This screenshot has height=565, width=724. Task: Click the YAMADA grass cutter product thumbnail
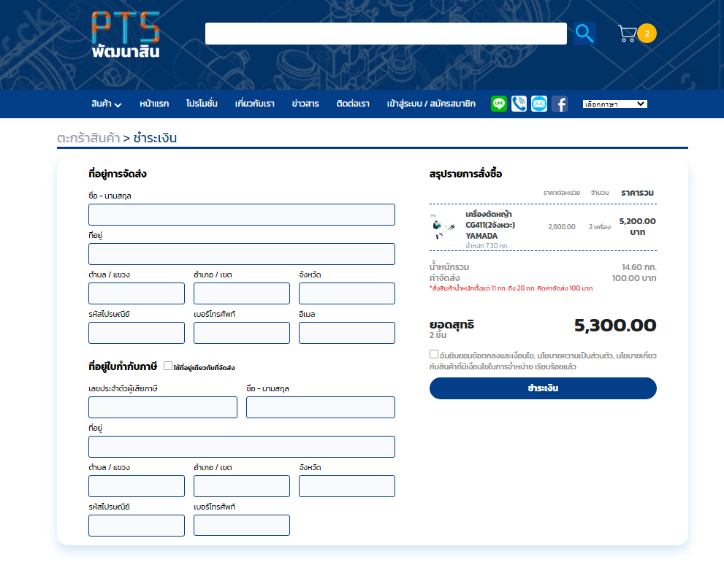coord(443,226)
